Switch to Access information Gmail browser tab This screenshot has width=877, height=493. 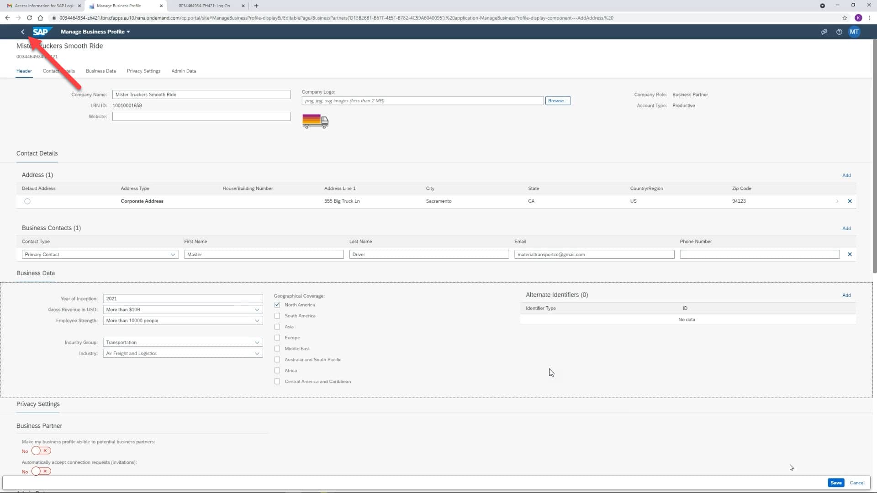pos(43,6)
